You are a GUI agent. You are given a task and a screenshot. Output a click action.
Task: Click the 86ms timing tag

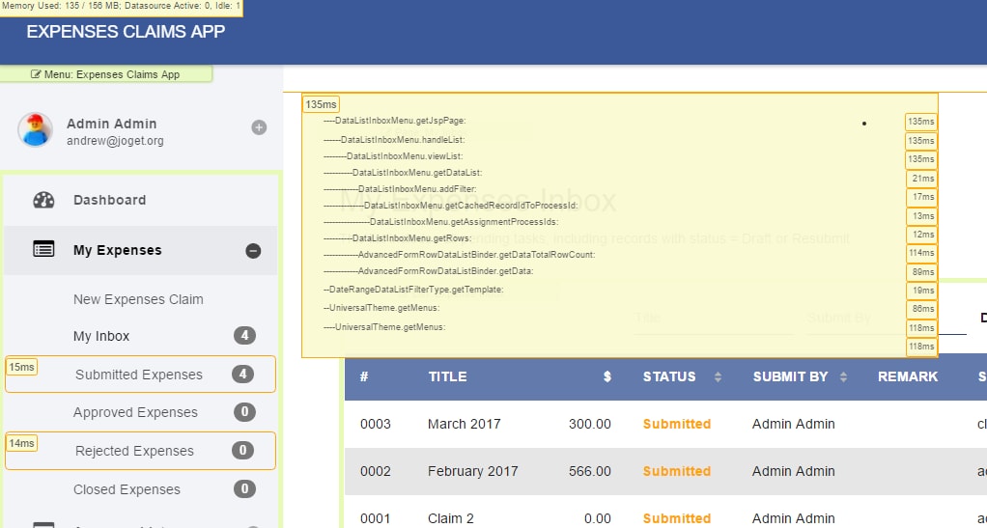pos(923,309)
